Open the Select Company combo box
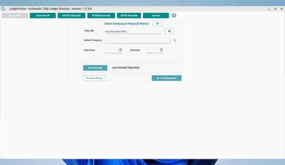Image resolution: width=285 pixels, height=165 pixels. (138, 40)
